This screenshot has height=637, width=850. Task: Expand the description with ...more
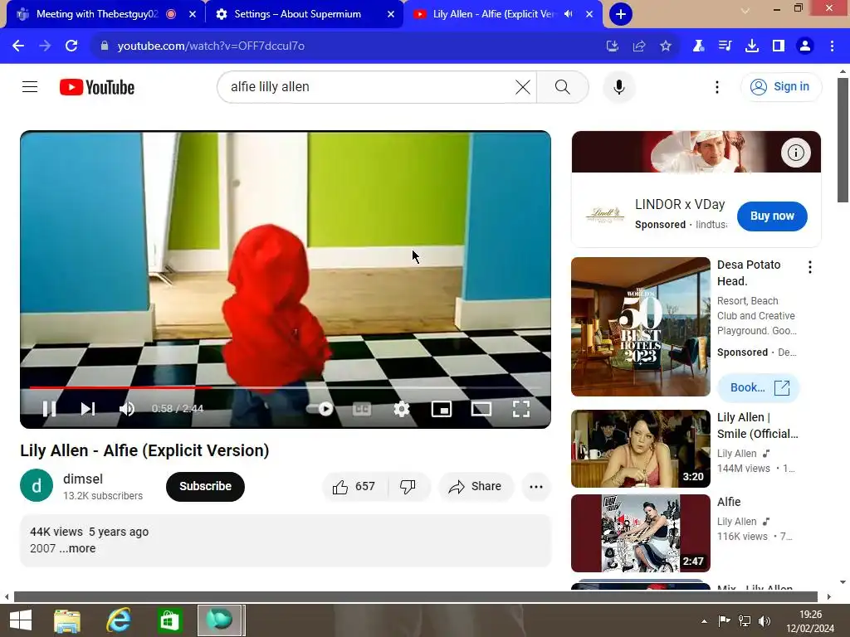click(x=77, y=548)
